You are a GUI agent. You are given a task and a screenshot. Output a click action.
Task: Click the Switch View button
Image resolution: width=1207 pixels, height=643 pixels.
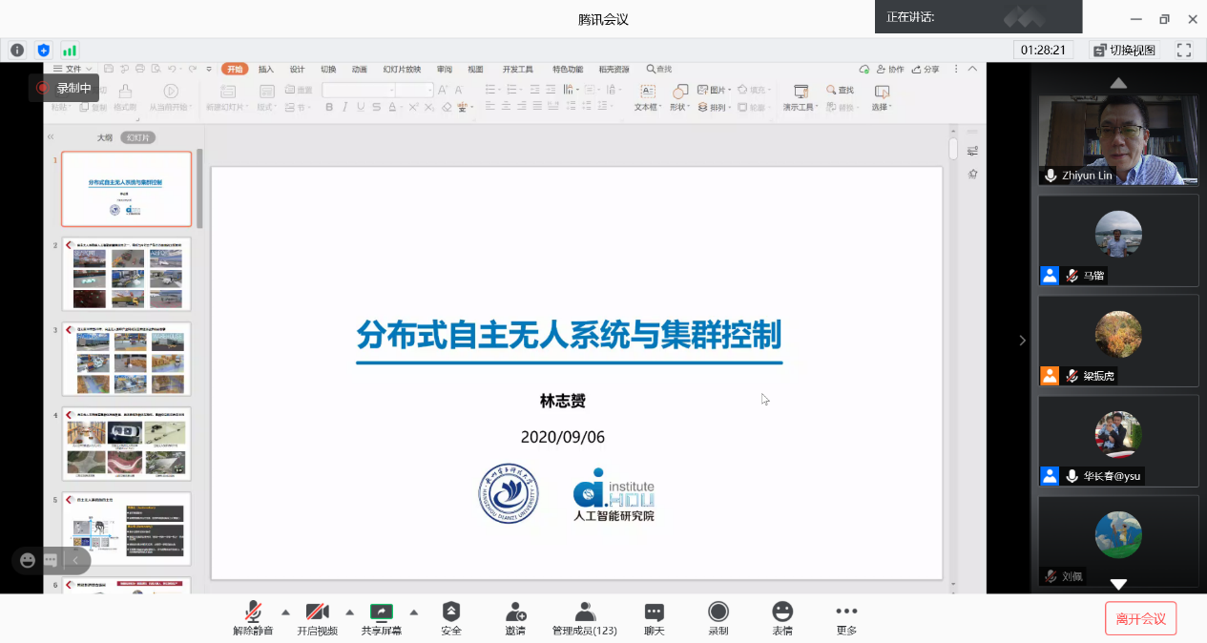pyautogui.click(x=1124, y=50)
